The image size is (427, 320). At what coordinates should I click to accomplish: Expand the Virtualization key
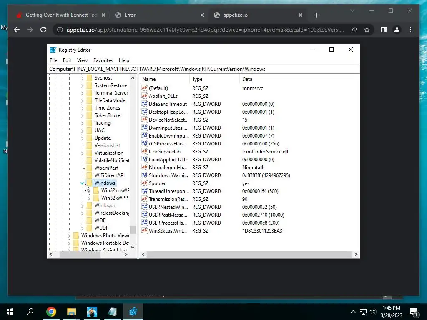click(x=82, y=153)
